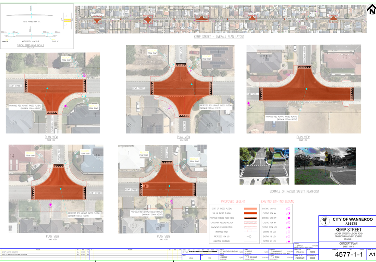Open the left raised platform example photo

click(x=264, y=166)
